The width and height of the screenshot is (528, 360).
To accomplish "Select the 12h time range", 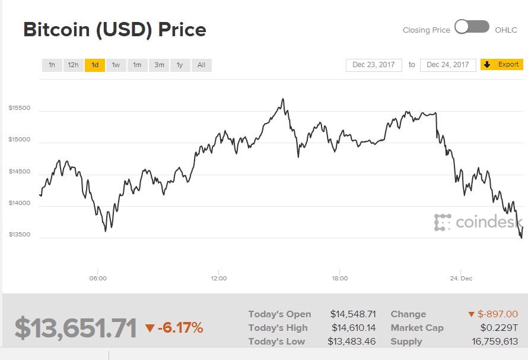I will (73, 65).
